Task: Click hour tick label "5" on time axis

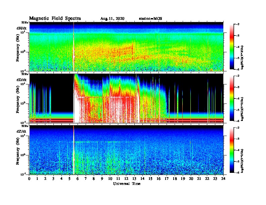Action: click(70, 179)
